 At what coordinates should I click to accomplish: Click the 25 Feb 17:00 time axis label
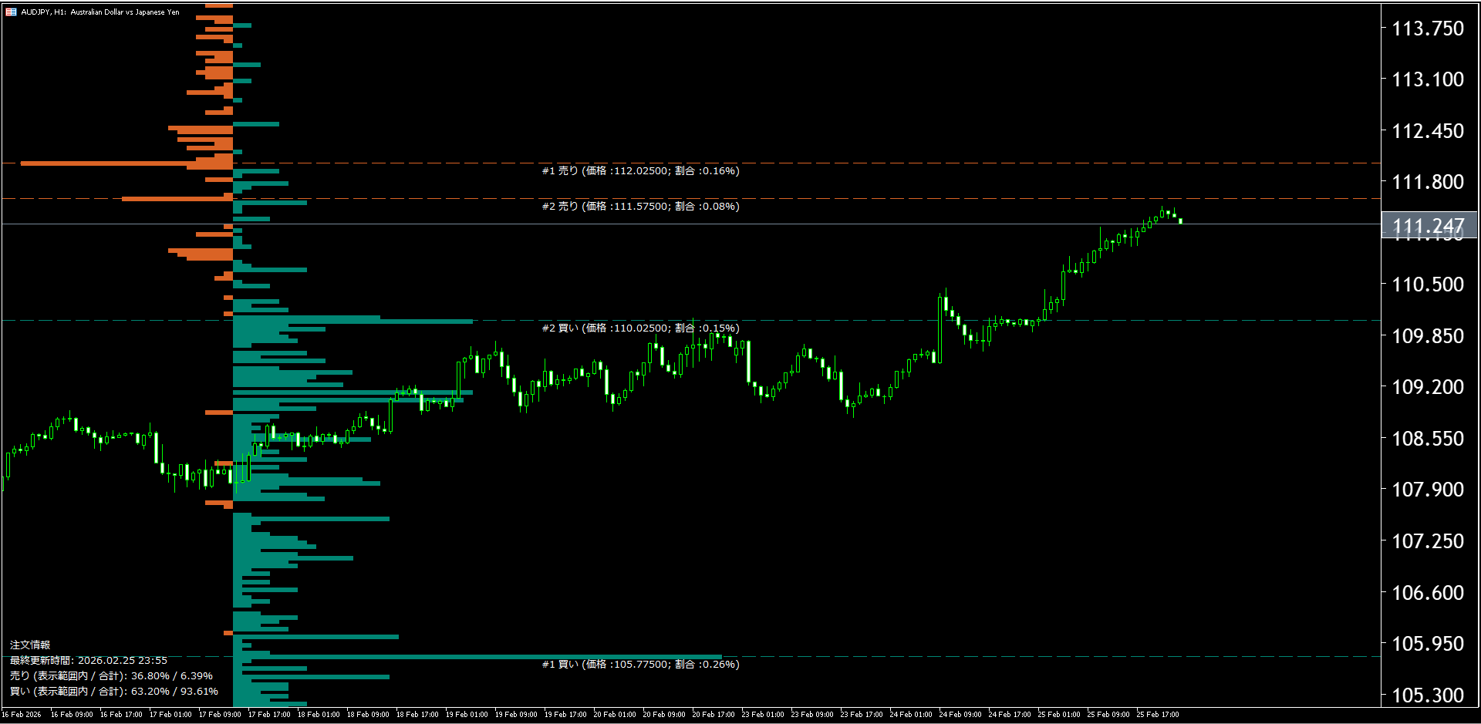tap(1158, 715)
